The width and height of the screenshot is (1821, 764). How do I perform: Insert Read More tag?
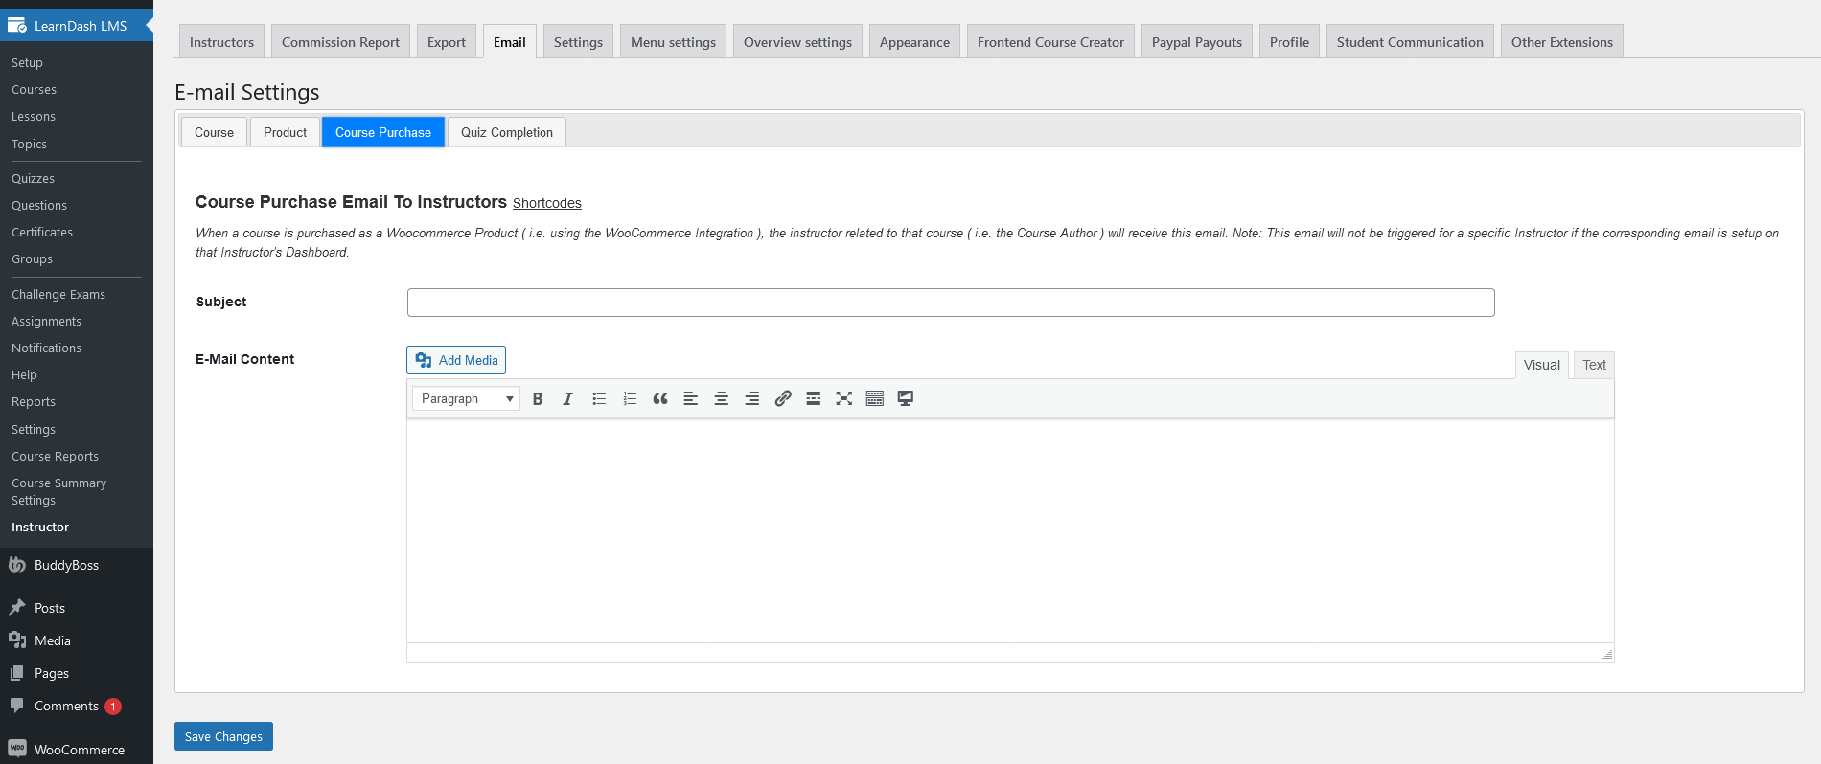(x=814, y=399)
